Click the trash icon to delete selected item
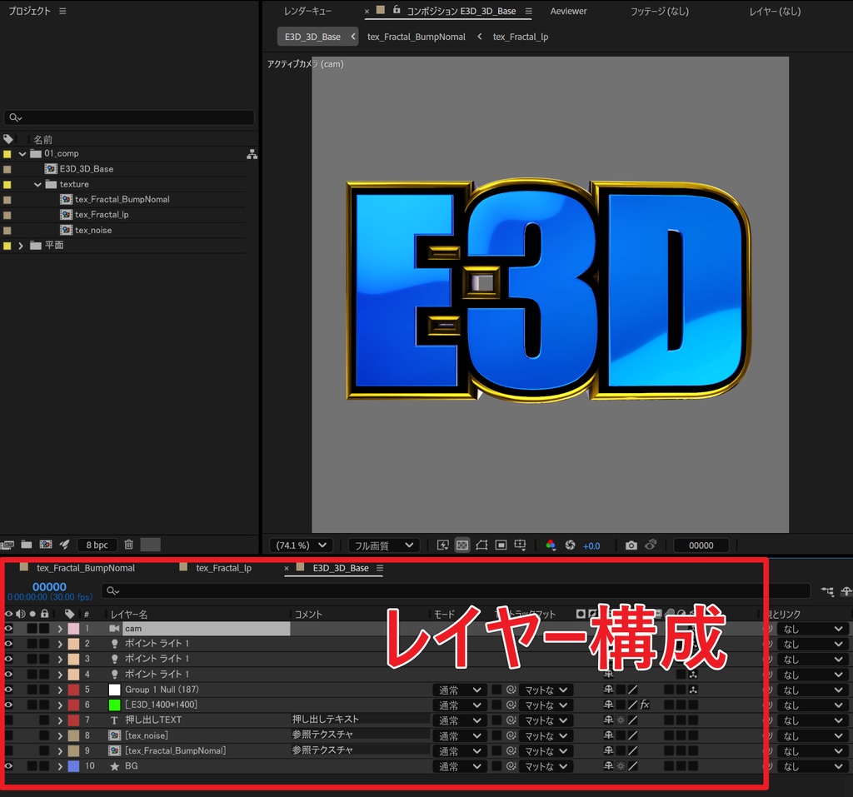 (x=127, y=545)
